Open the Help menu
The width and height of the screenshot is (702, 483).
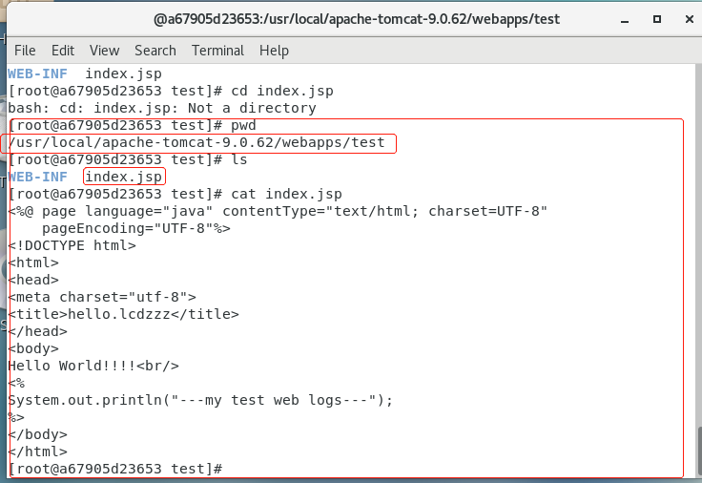[274, 51]
